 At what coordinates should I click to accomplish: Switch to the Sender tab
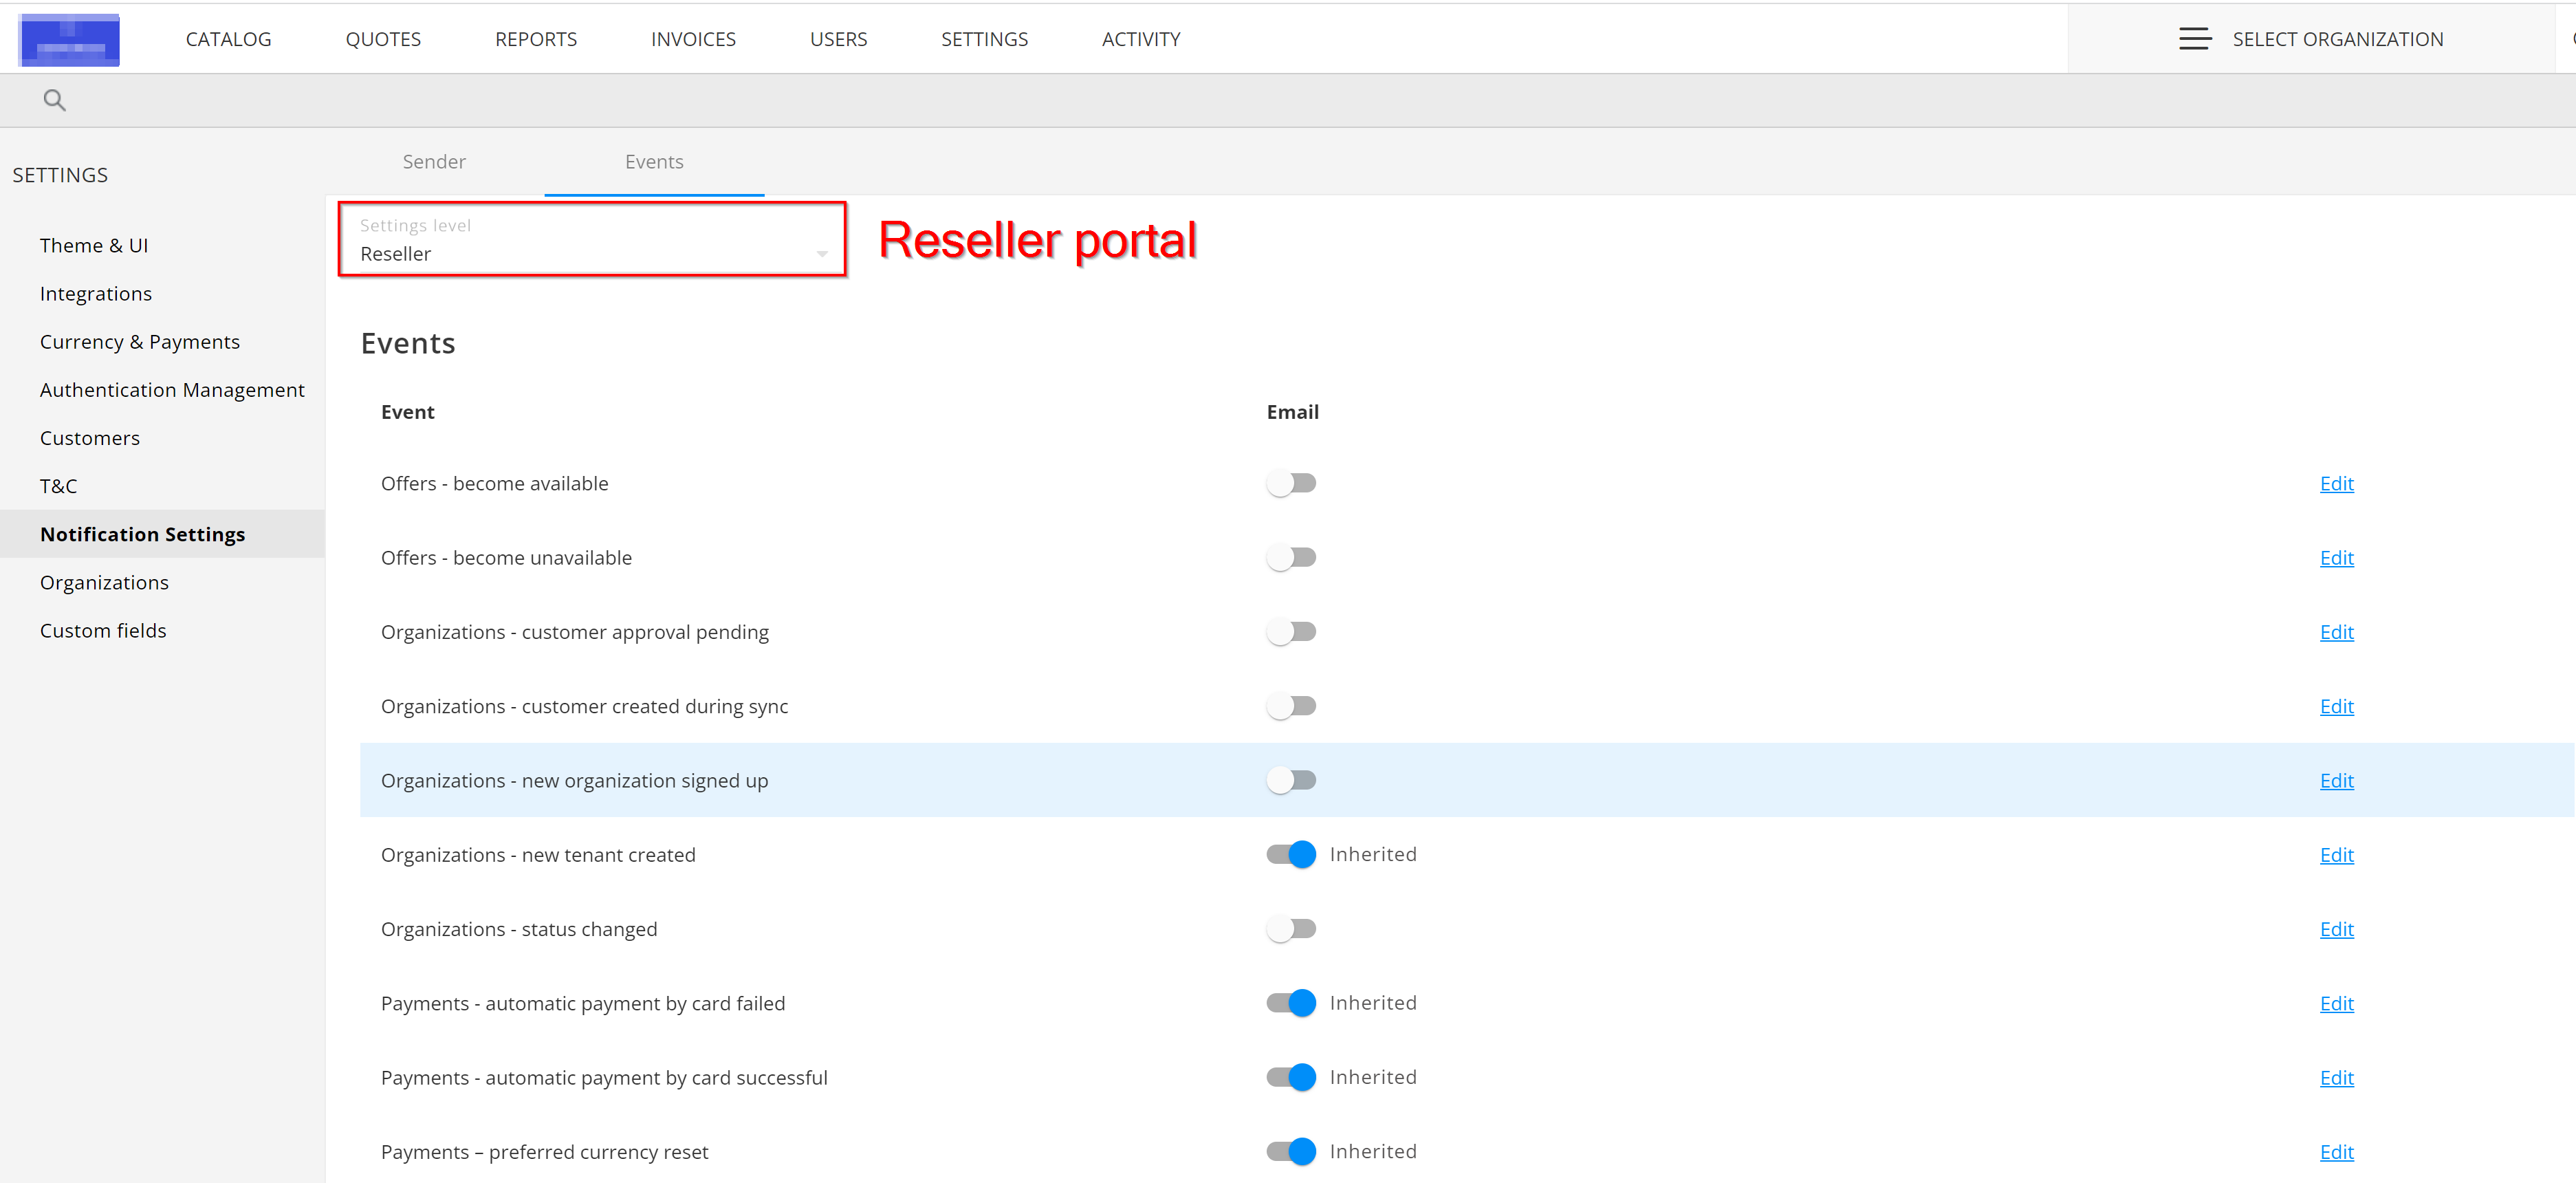(434, 162)
